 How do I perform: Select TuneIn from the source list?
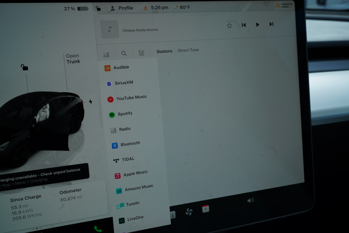point(128,205)
